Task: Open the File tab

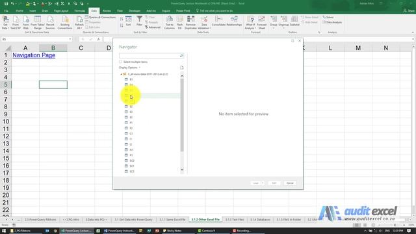Action: [6, 11]
